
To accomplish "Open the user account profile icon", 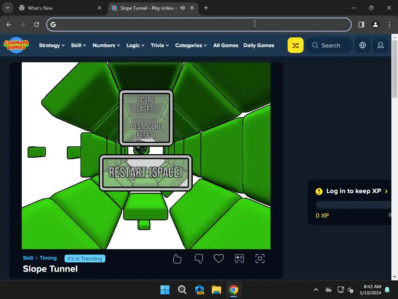I will 381,45.
